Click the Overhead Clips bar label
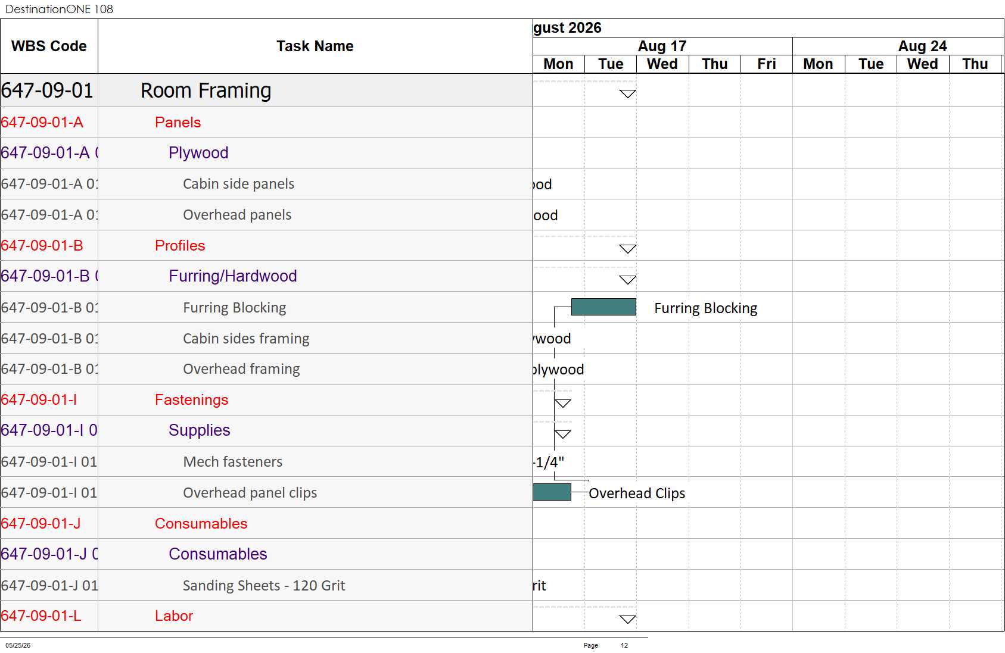The width and height of the screenshot is (1005, 653). point(637,493)
